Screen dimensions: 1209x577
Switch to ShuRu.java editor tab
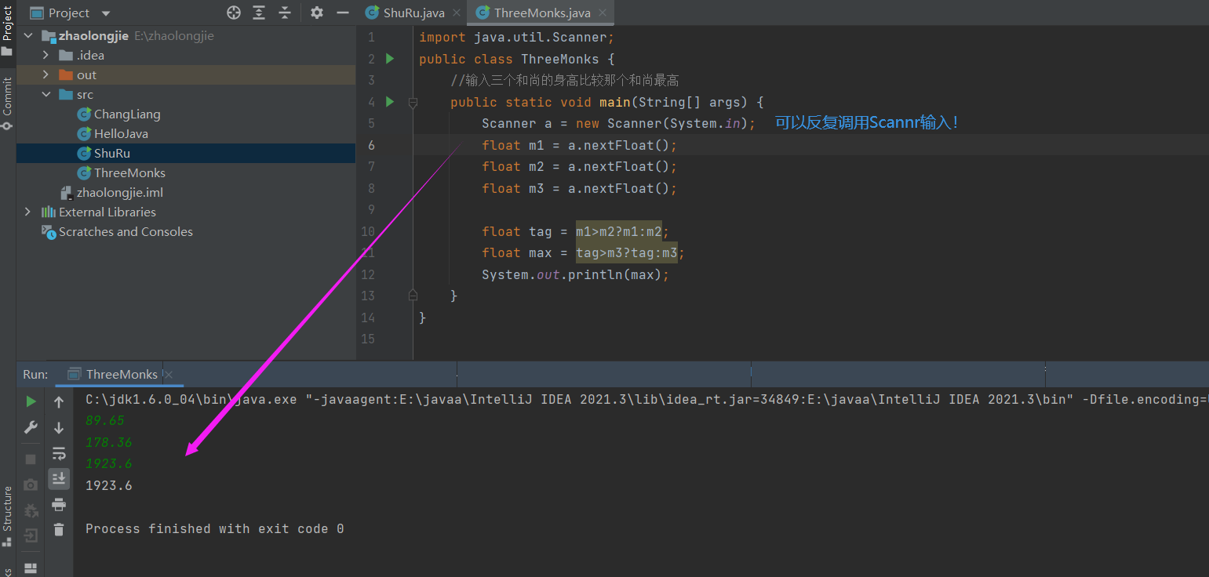(406, 13)
